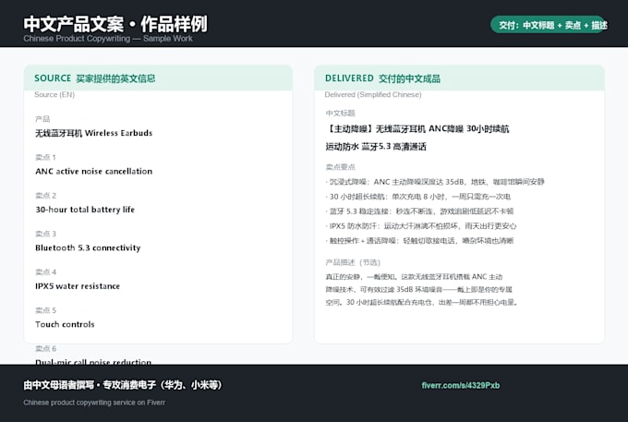Click the '交付：中文标题 + 卖点 + 描述' badge
Image resolution: width=628 pixels, height=422 pixels.
click(x=549, y=25)
